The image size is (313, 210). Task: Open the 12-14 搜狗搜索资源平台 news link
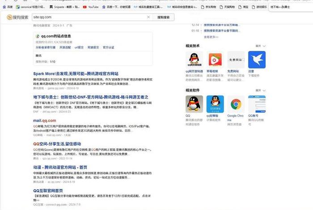pyautogui.click(x=222, y=25)
